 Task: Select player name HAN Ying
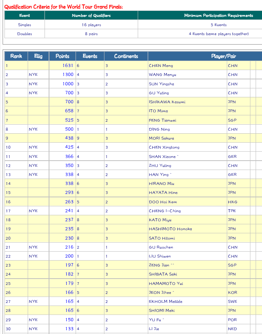pyautogui.click(x=159, y=174)
